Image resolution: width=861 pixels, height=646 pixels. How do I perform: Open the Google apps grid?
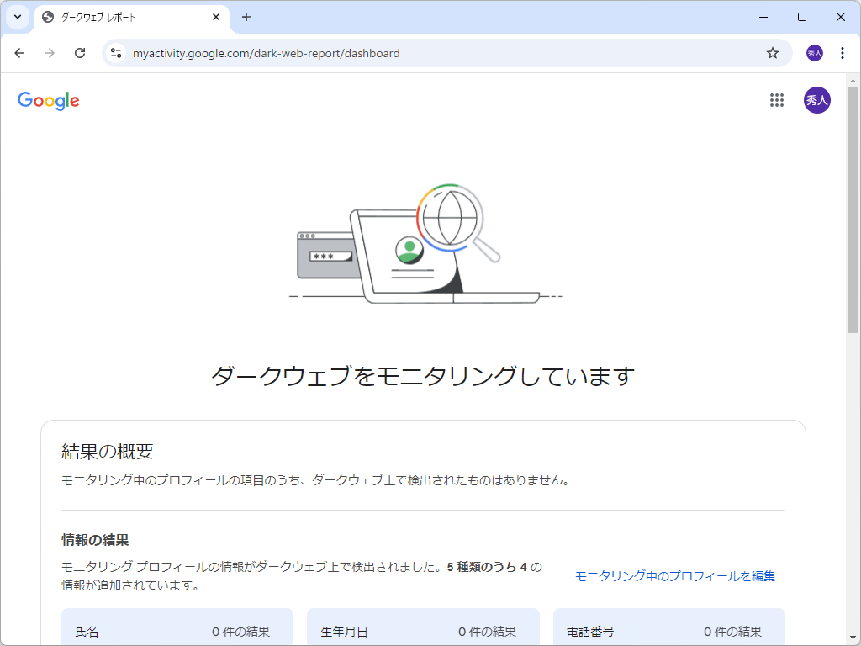click(776, 100)
